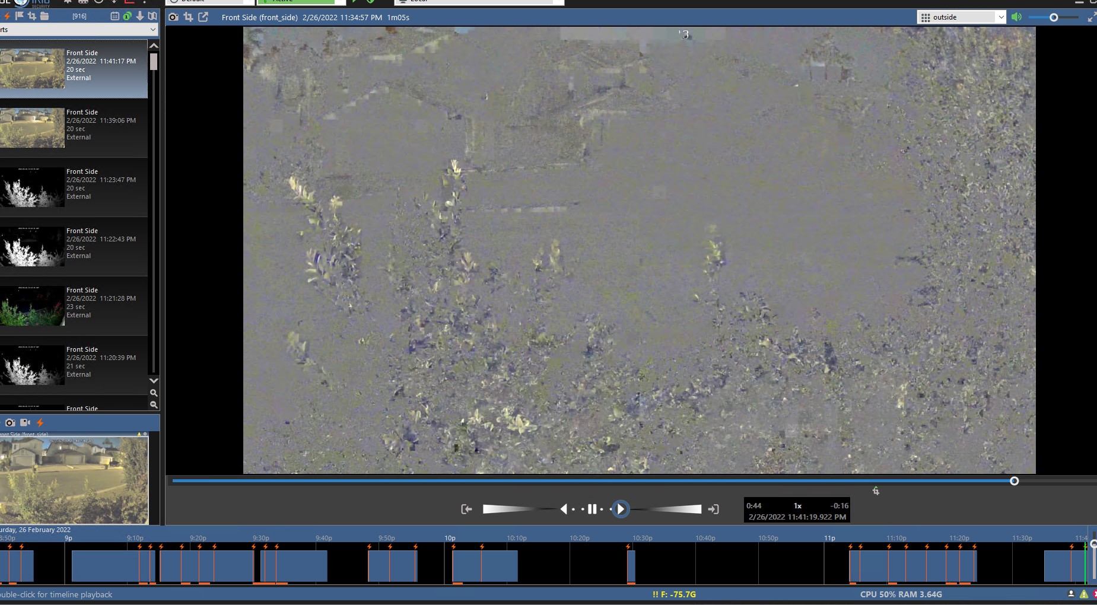
Task: Click the snapshot camera icon above live view
Action: (10, 422)
